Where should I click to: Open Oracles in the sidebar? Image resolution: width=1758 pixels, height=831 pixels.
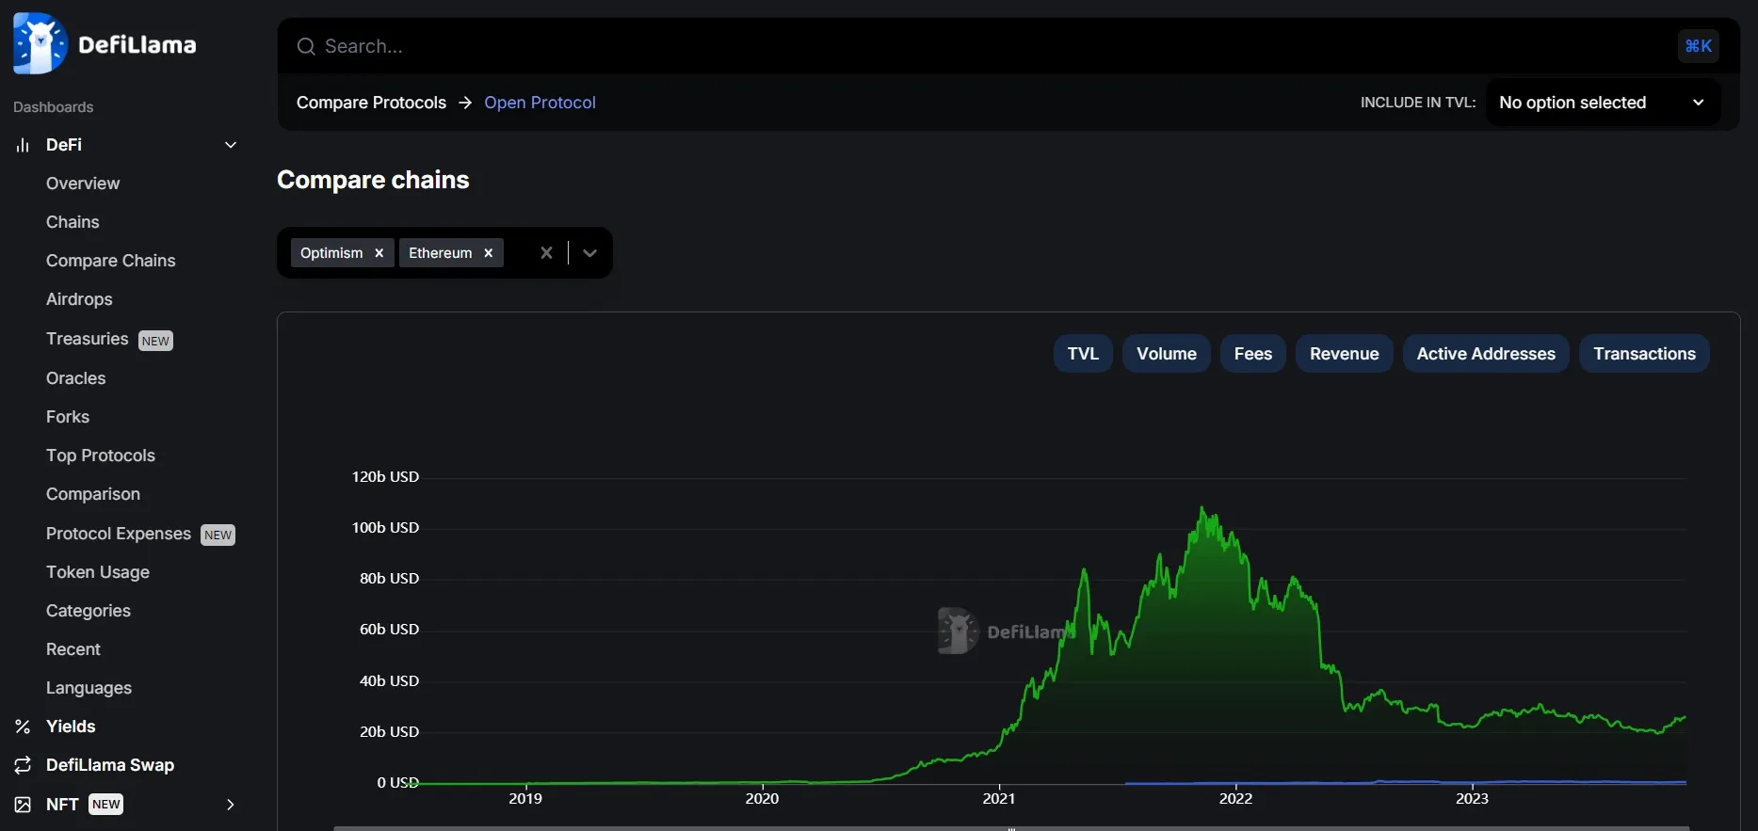(75, 378)
